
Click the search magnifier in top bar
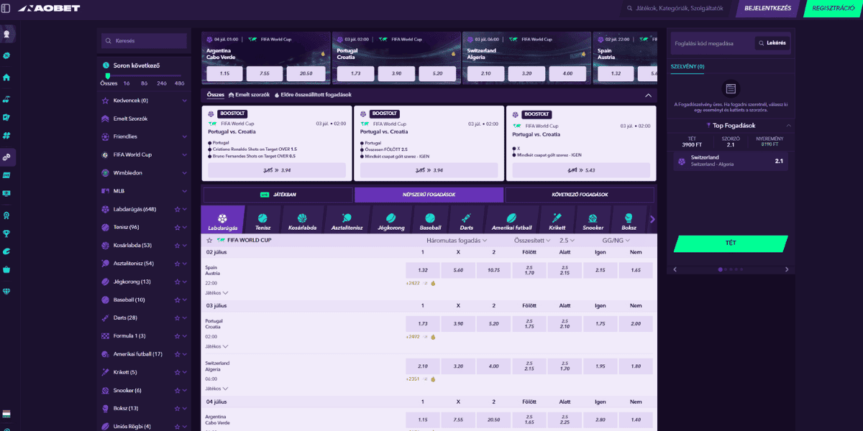click(630, 9)
